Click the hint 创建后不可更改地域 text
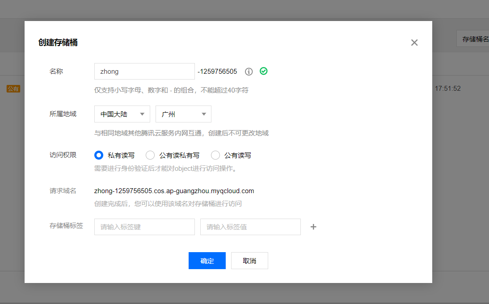The width and height of the screenshot is (489, 304). click(238, 133)
